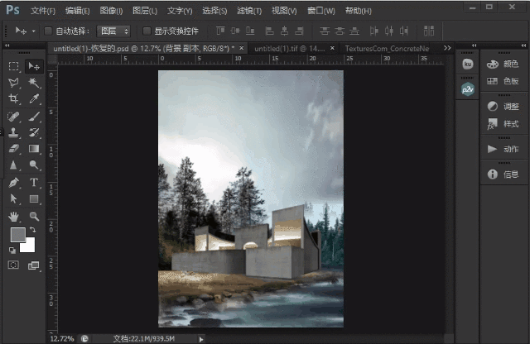Open the 颜色 panel
This screenshot has height=344, width=530.
click(503, 64)
